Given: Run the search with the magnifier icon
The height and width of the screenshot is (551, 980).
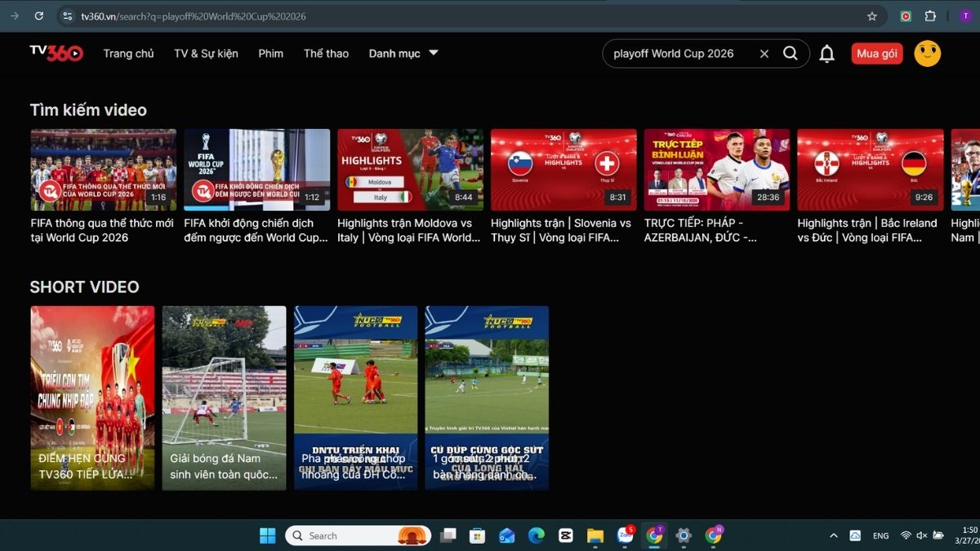Looking at the screenshot, I should (x=790, y=53).
